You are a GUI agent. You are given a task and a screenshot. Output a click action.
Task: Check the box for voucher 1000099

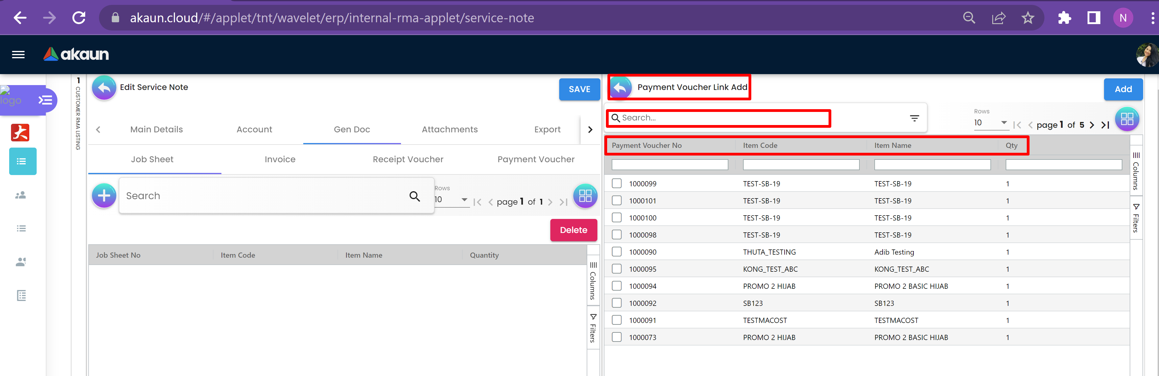[x=617, y=183]
